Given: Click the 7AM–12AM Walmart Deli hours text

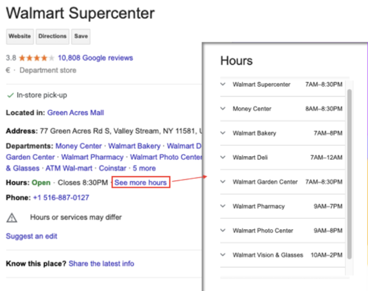Looking at the screenshot, I should (x=326, y=157).
